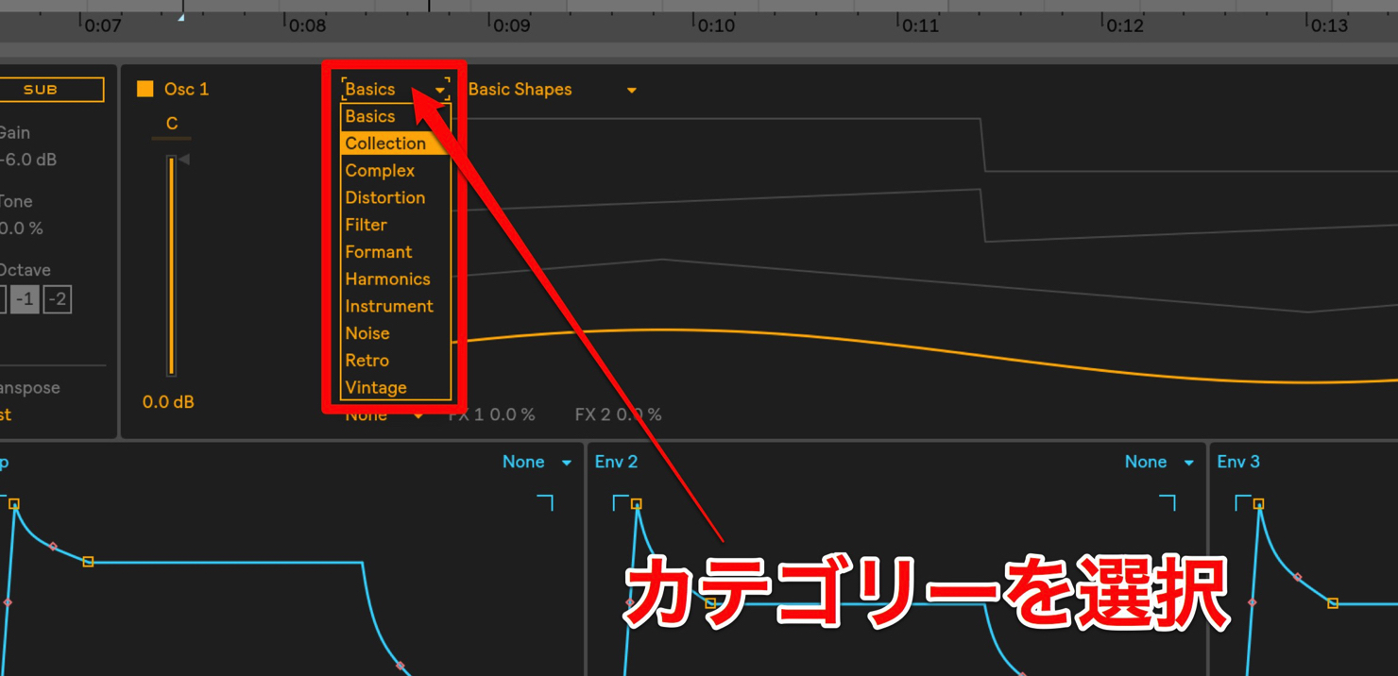Choose Complex in the category list
Screen dimensions: 1398x676
point(396,171)
